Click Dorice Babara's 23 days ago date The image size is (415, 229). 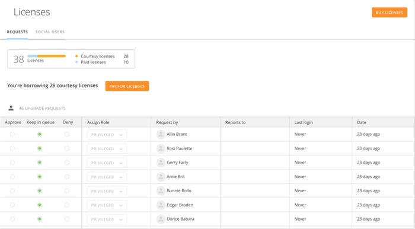point(368,219)
